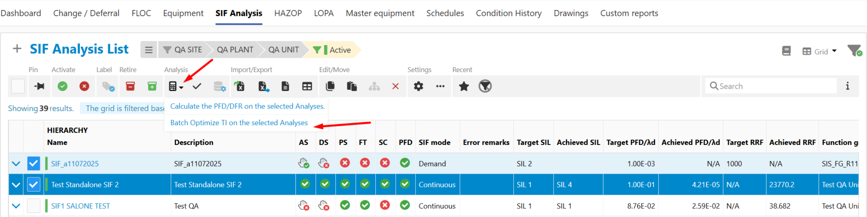The image size is (867, 217).
Task: Switch to the LOPA tab
Action: click(324, 13)
